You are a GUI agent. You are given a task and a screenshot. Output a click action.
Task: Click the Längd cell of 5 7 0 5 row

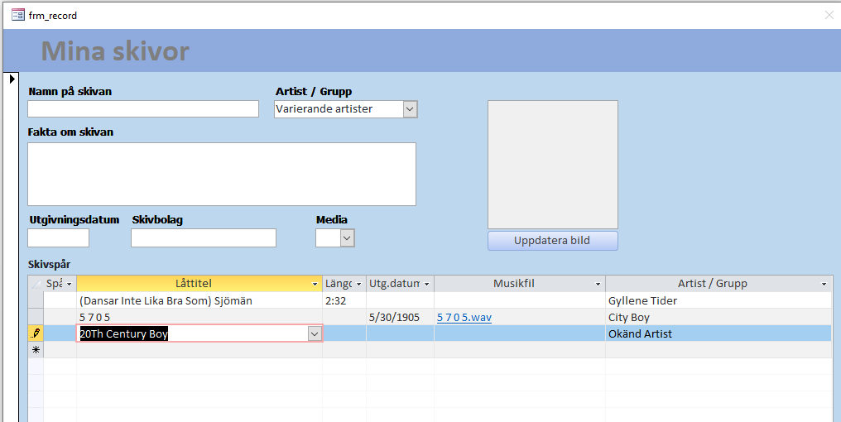(x=344, y=318)
